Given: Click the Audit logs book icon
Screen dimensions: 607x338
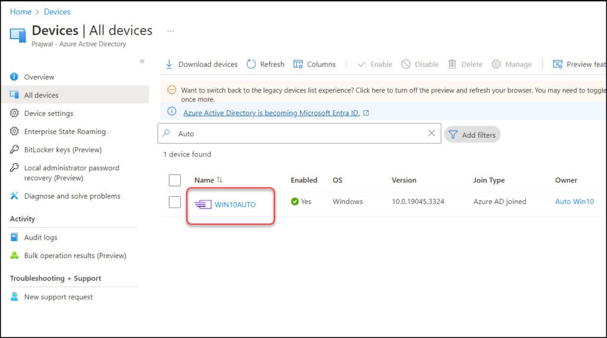Looking at the screenshot, I should 14,237.
